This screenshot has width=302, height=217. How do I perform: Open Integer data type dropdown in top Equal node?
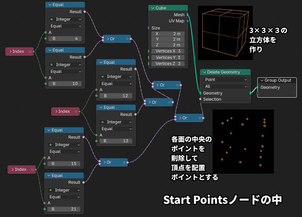click(65, 19)
